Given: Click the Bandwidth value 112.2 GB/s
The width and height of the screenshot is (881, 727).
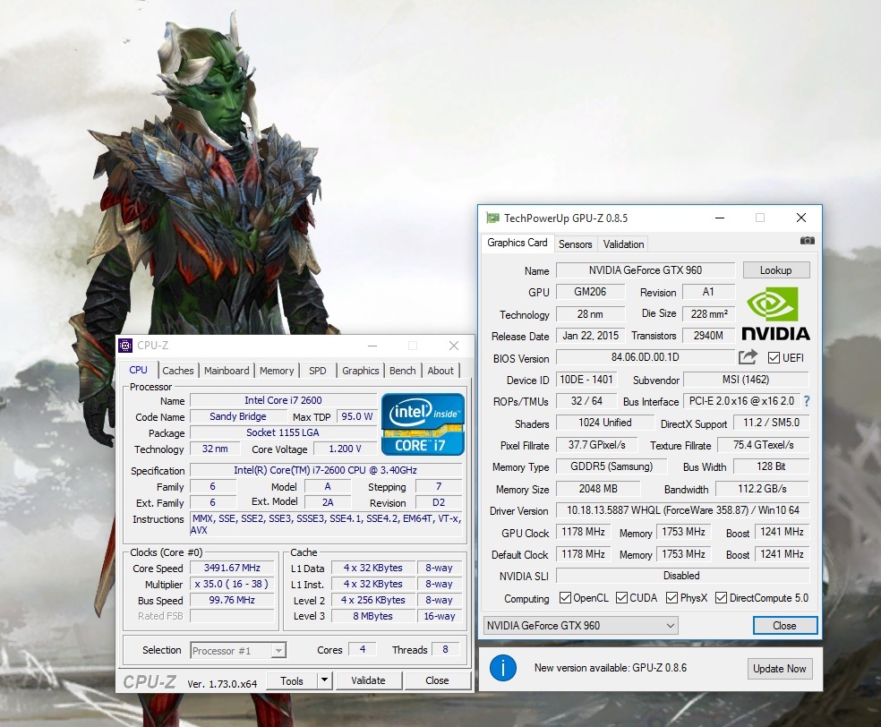Looking at the screenshot, I should (763, 489).
